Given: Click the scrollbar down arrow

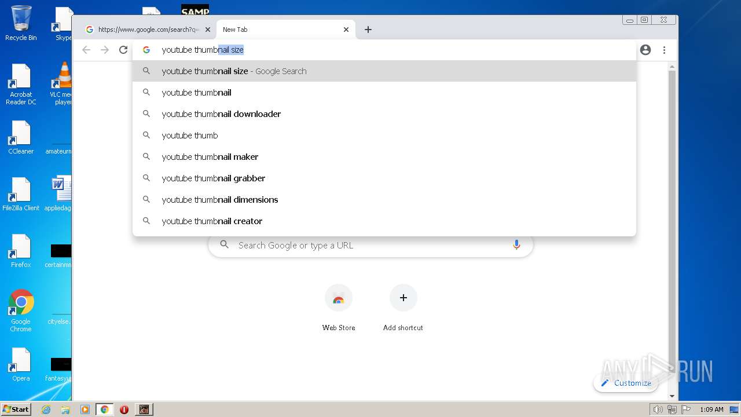Looking at the screenshot, I should click(672, 396).
